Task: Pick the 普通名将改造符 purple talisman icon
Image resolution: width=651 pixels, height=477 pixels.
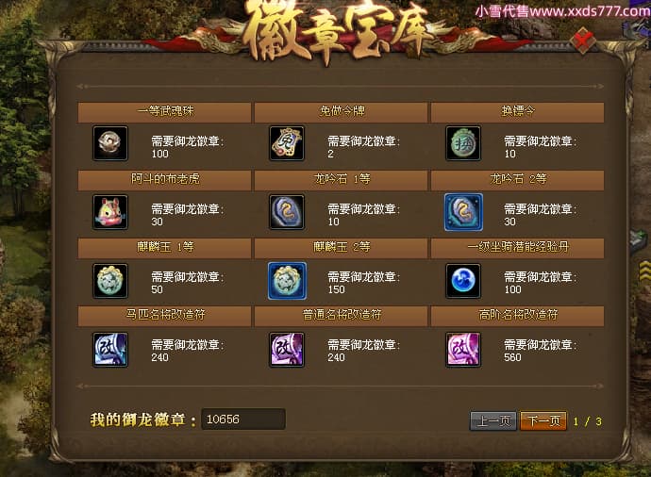Action: point(287,350)
